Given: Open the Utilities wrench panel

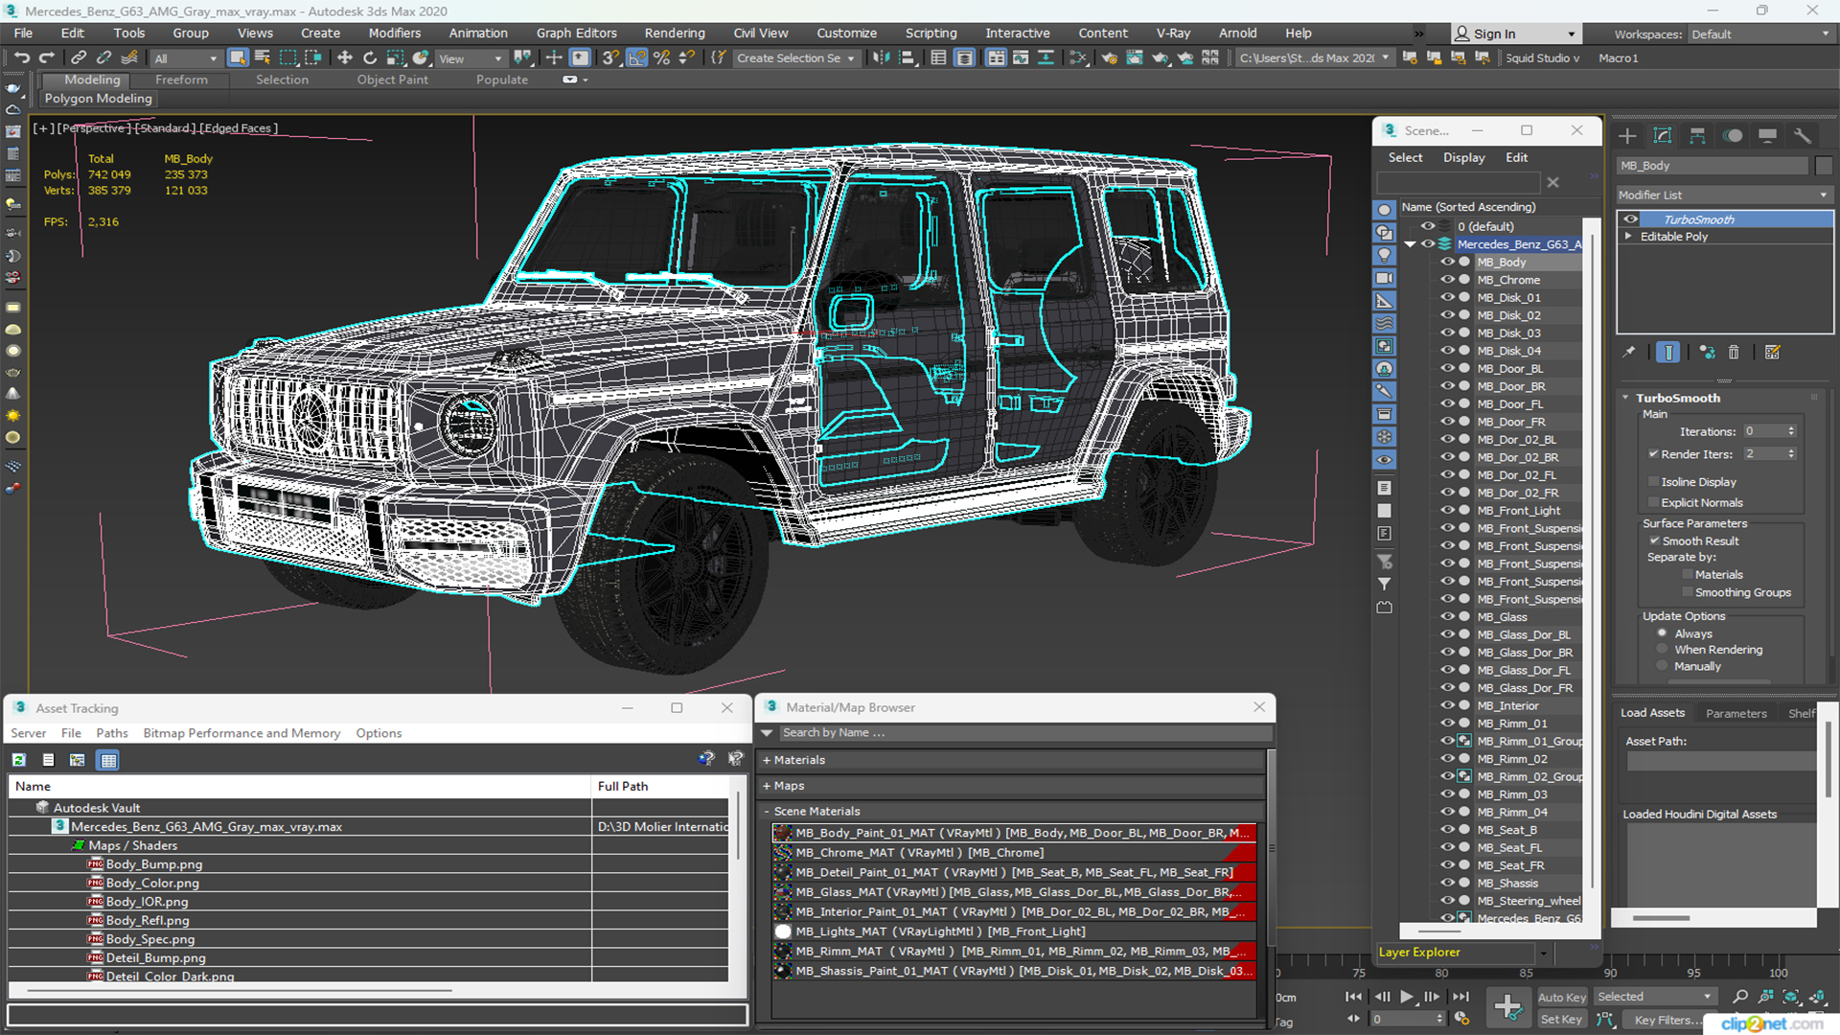Looking at the screenshot, I should tap(1803, 136).
